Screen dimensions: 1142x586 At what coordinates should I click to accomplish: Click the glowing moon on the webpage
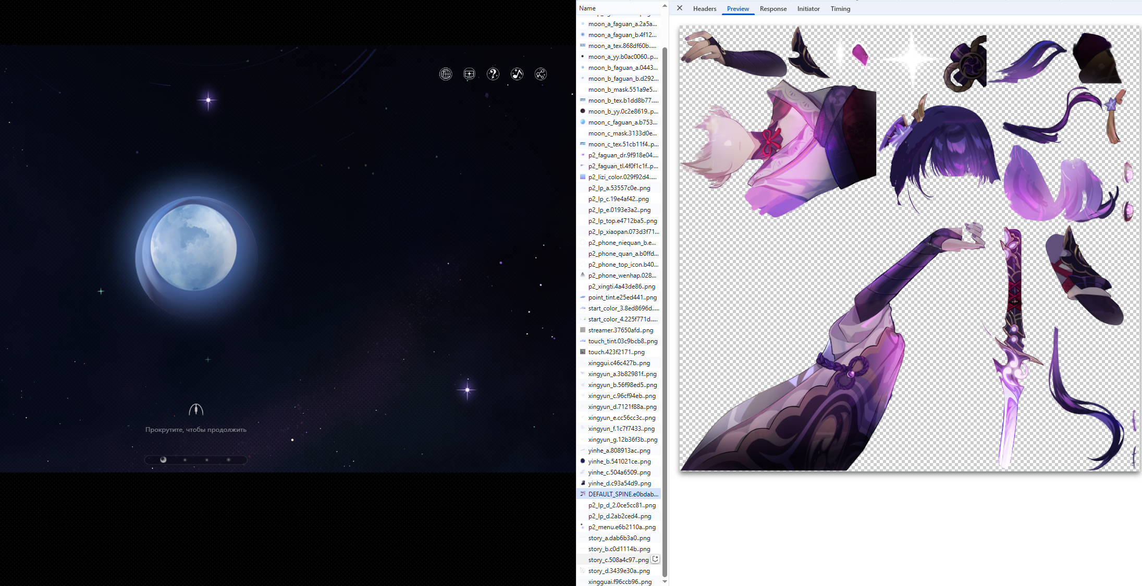click(193, 247)
